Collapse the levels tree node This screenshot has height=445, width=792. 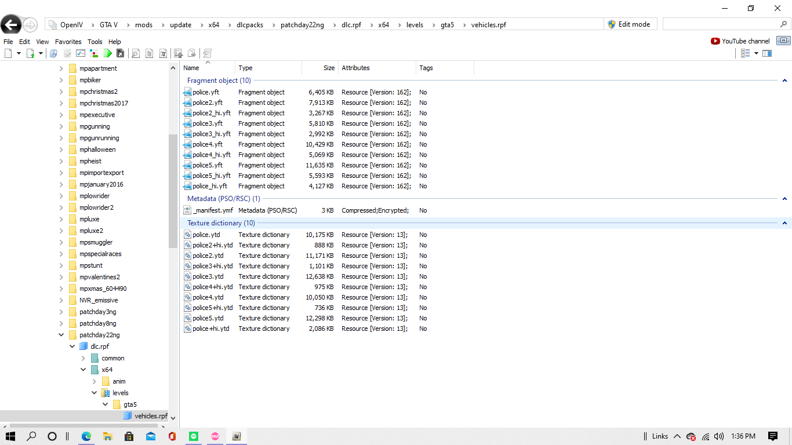(95, 393)
